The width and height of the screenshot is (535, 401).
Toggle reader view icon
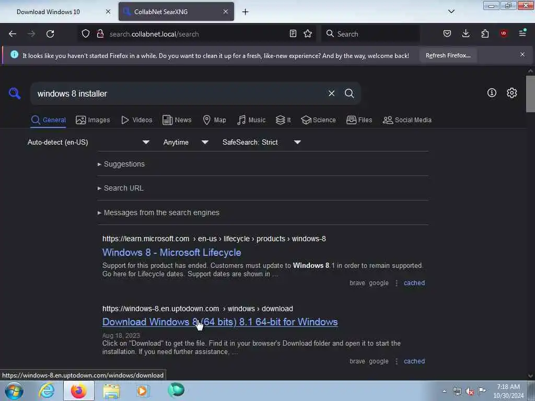click(293, 33)
